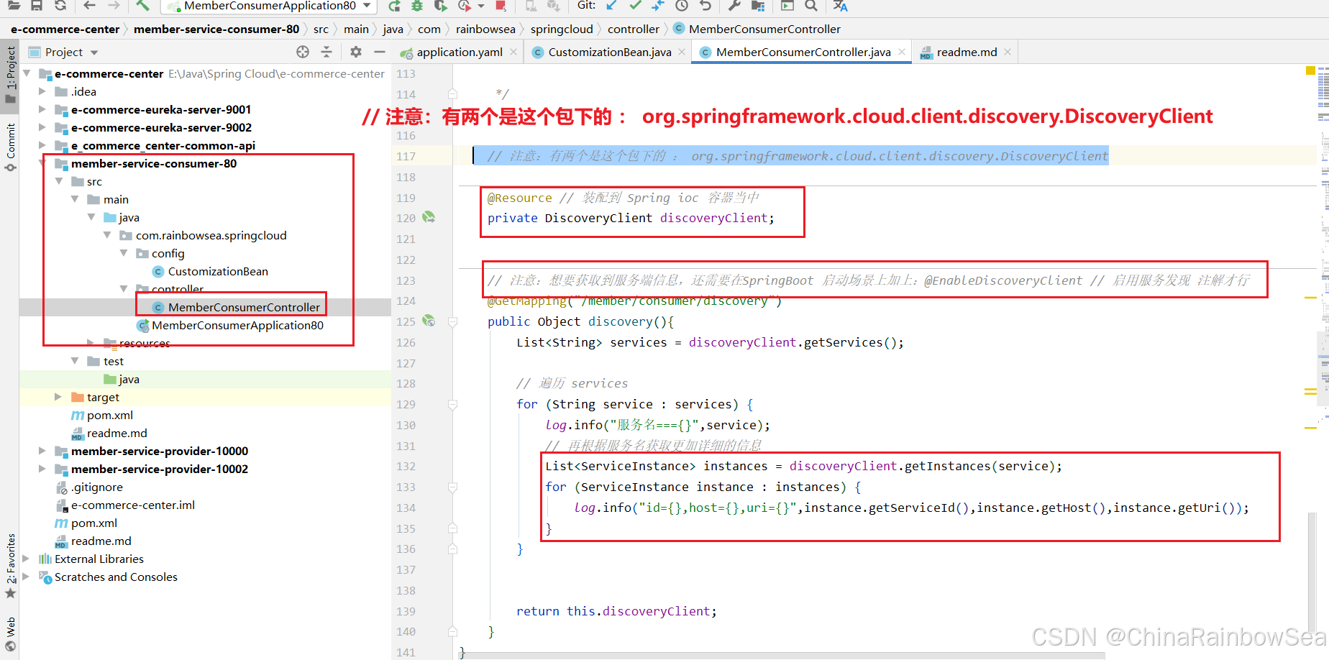This screenshot has width=1329, height=660.
Task: Click controller breadcrumb
Action: (634, 29)
